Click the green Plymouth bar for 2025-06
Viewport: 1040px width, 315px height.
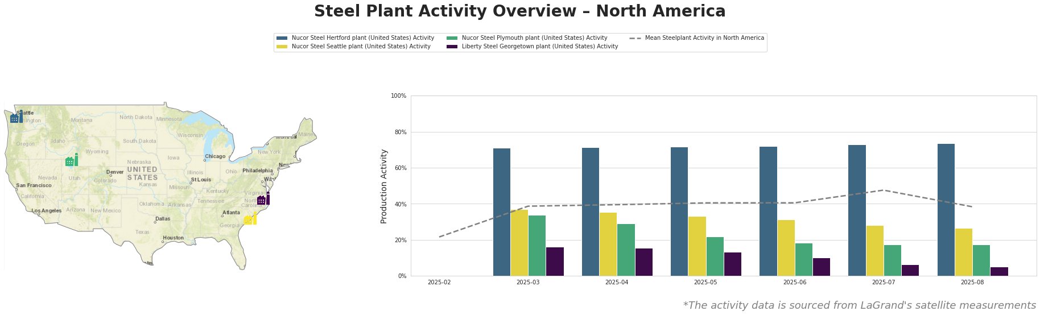tap(803, 259)
